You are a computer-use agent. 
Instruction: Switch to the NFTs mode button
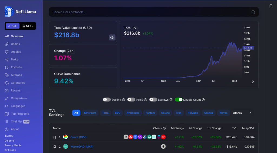(28, 26)
